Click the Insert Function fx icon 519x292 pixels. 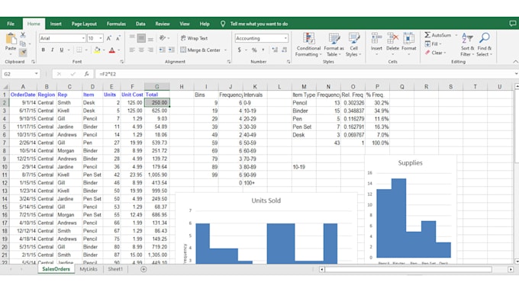click(x=86, y=74)
